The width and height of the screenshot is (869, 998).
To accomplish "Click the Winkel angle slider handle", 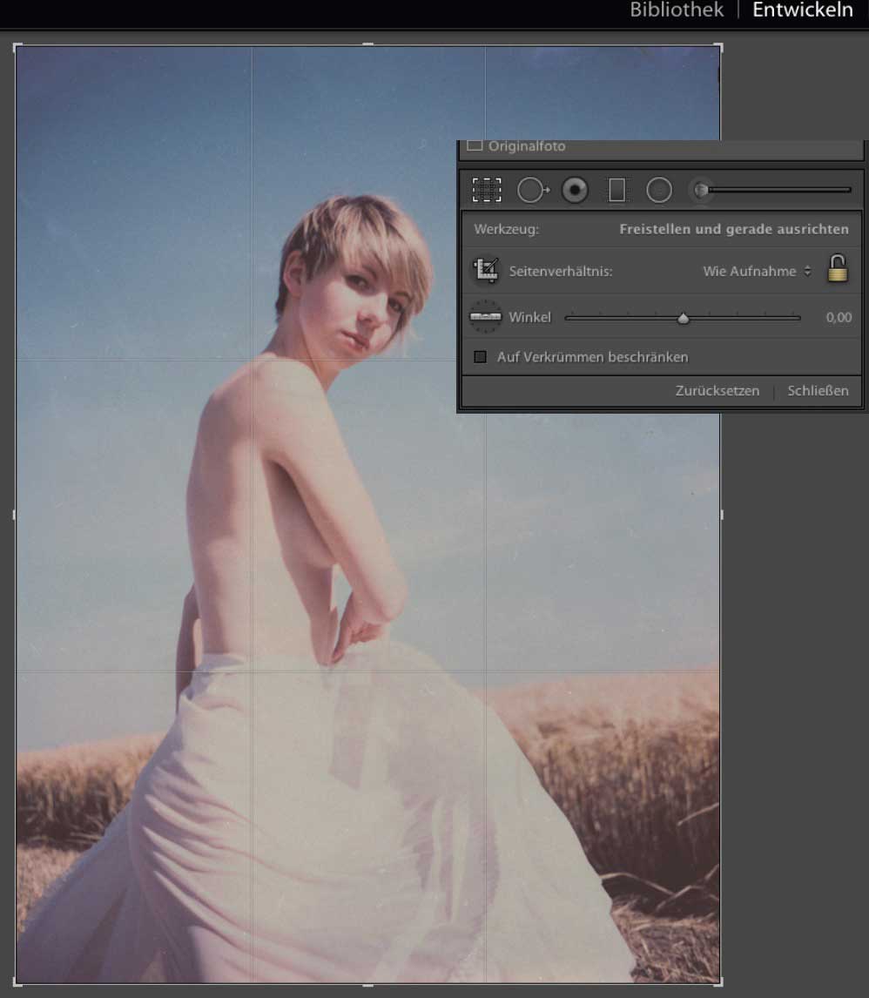I will (684, 319).
